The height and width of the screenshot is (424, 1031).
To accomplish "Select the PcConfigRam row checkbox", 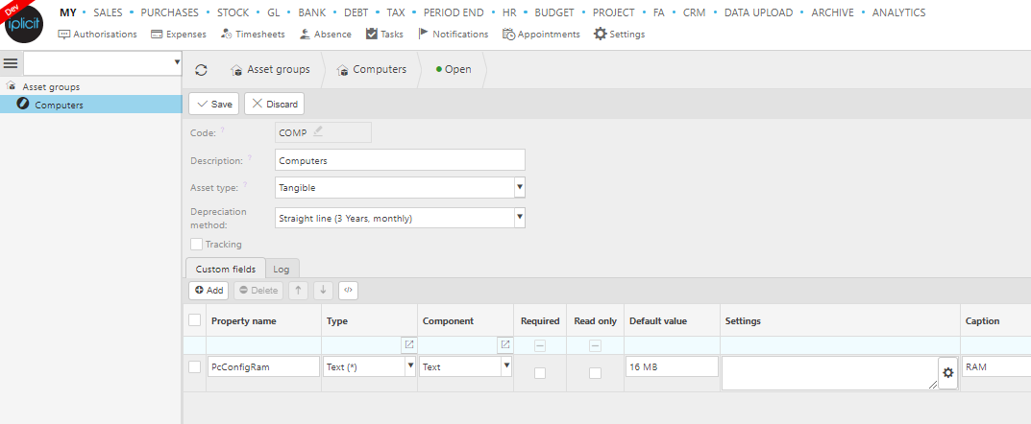I will [x=195, y=366].
